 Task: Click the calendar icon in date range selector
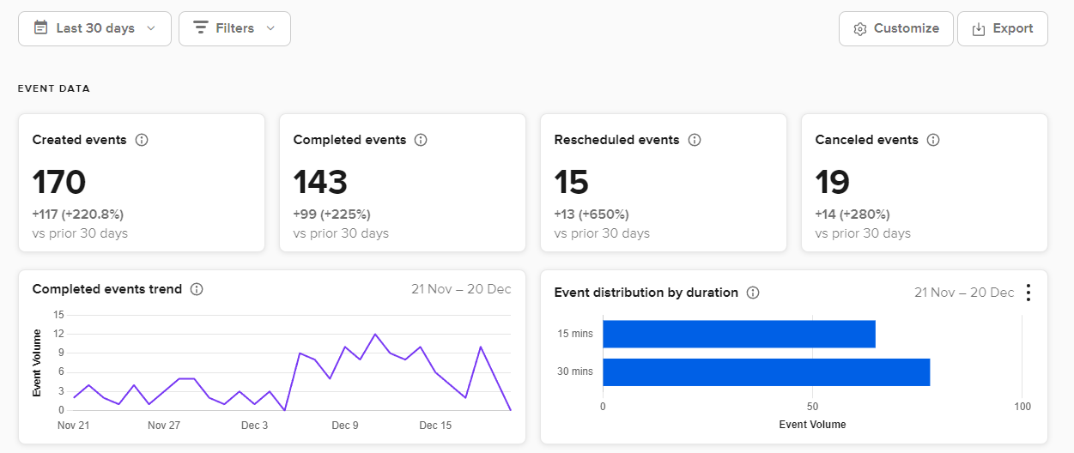tap(40, 28)
